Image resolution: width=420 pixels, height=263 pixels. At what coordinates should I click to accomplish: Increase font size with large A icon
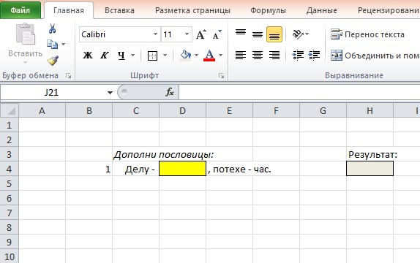tap(201, 34)
